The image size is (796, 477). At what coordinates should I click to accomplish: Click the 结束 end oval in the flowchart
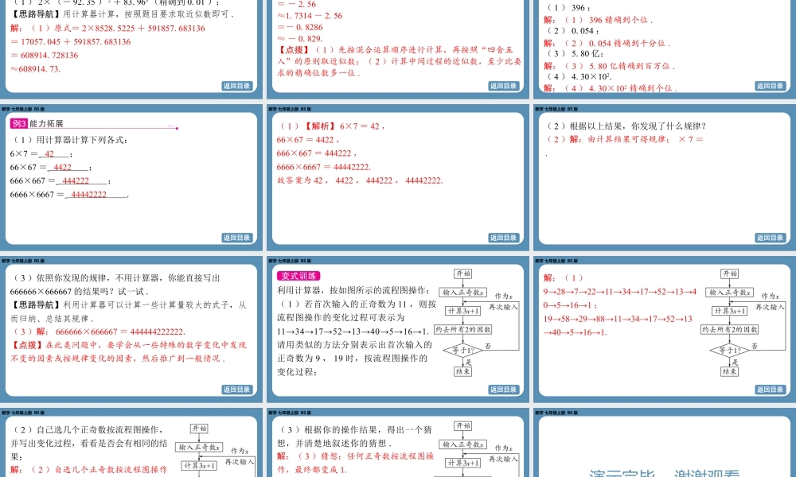coord(463,370)
